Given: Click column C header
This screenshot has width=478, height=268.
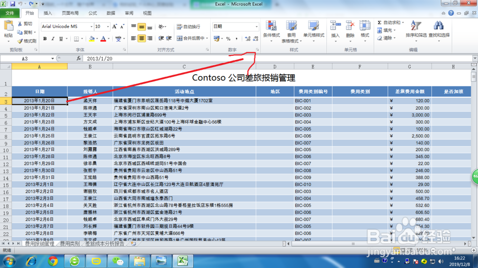Looking at the screenshot, I should click(184, 67).
